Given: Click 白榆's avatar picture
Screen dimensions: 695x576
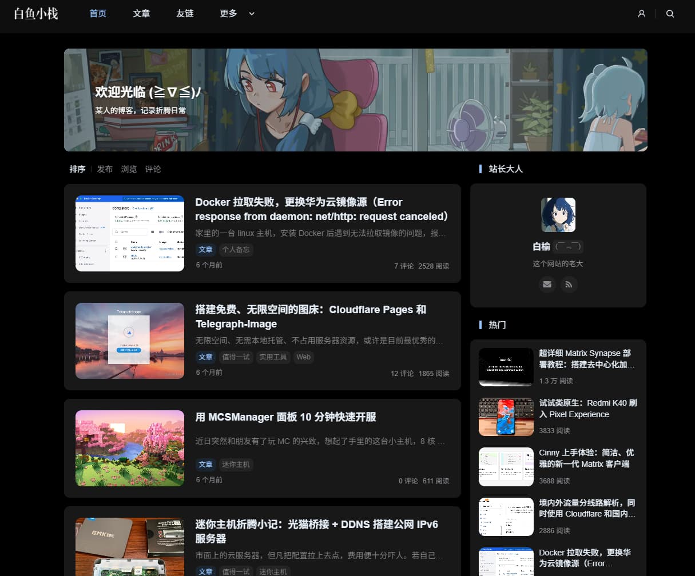Looking at the screenshot, I should pyautogui.click(x=558, y=215).
